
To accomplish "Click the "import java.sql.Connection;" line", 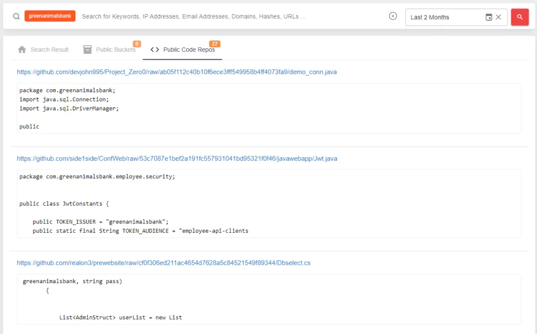I will pyautogui.click(x=64, y=99).
